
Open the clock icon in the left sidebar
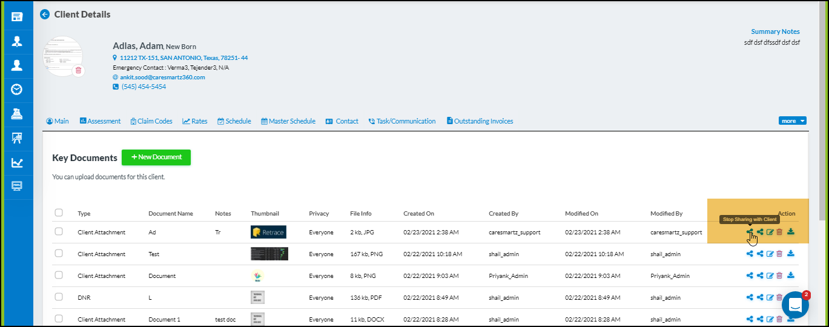click(x=17, y=90)
